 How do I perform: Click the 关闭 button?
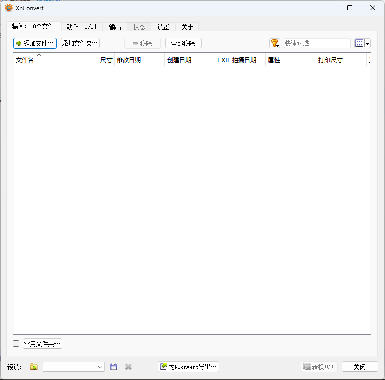pyautogui.click(x=360, y=367)
